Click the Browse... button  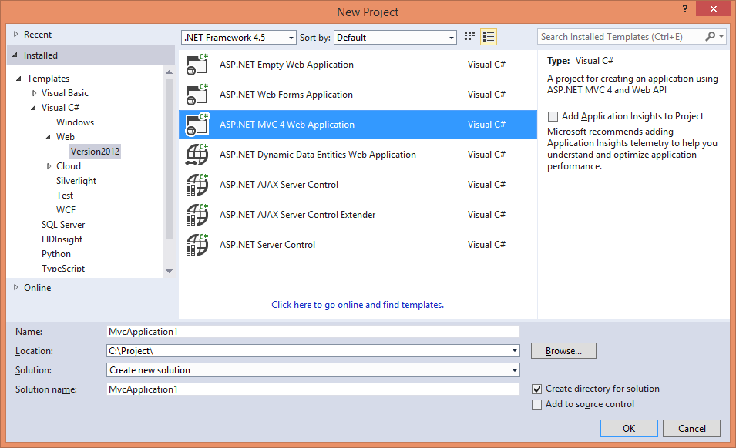[563, 350]
